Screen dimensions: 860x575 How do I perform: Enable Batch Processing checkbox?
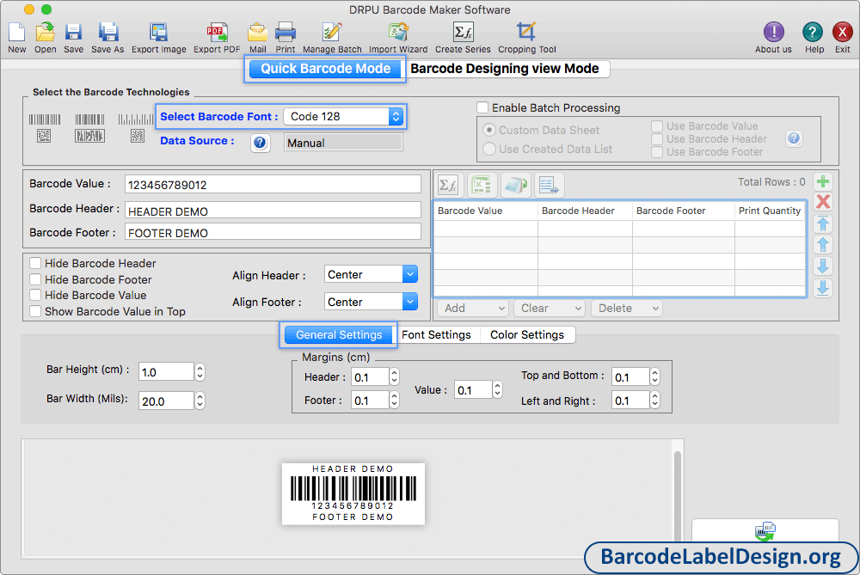click(482, 107)
